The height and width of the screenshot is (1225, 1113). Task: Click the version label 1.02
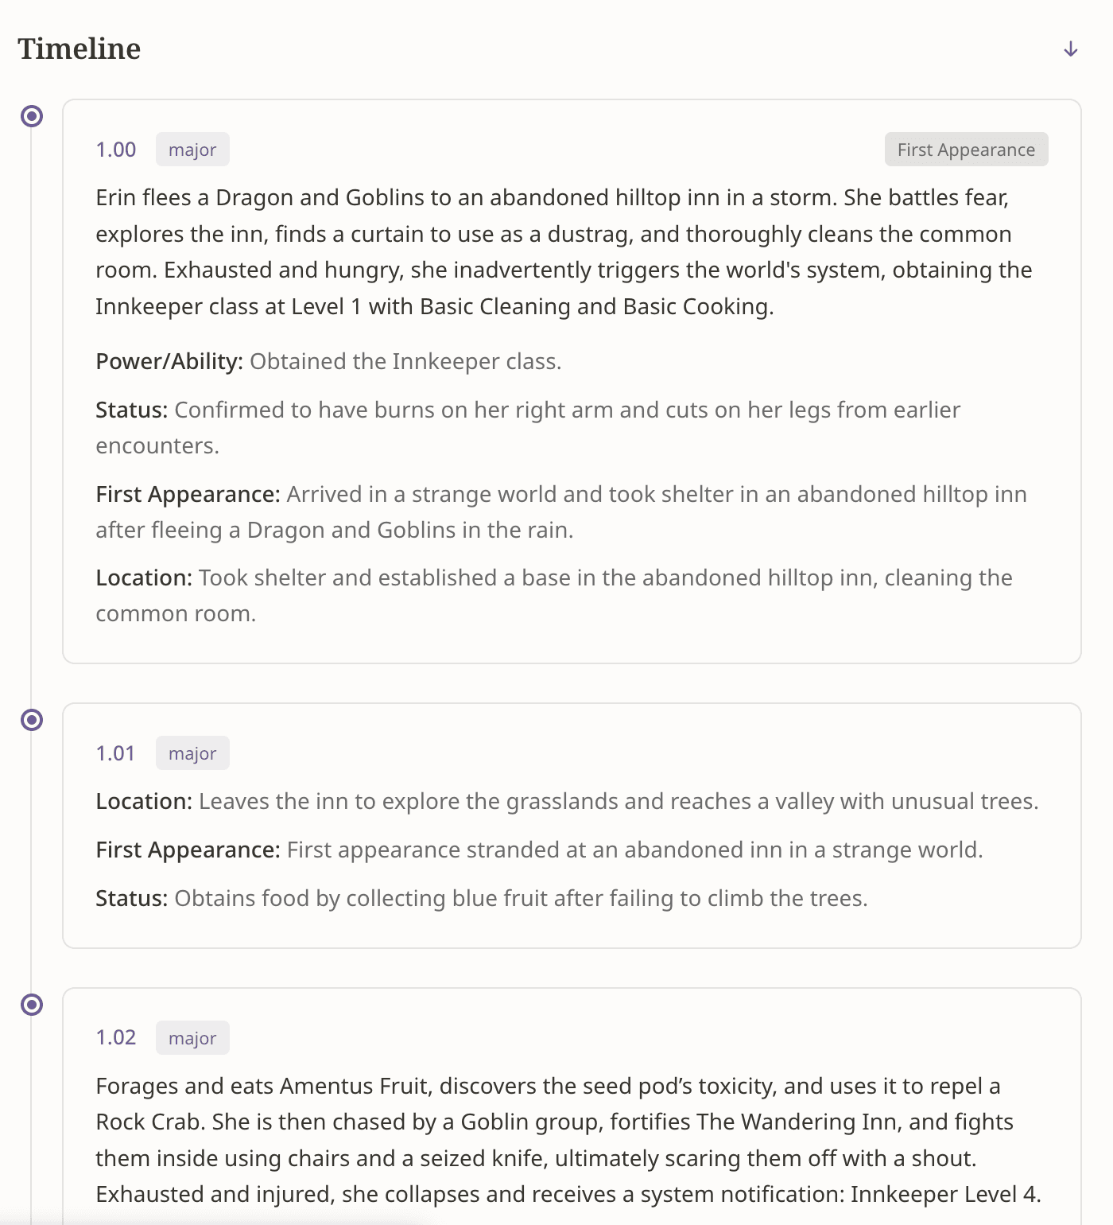pyautogui.click(x=115, y=1038)
